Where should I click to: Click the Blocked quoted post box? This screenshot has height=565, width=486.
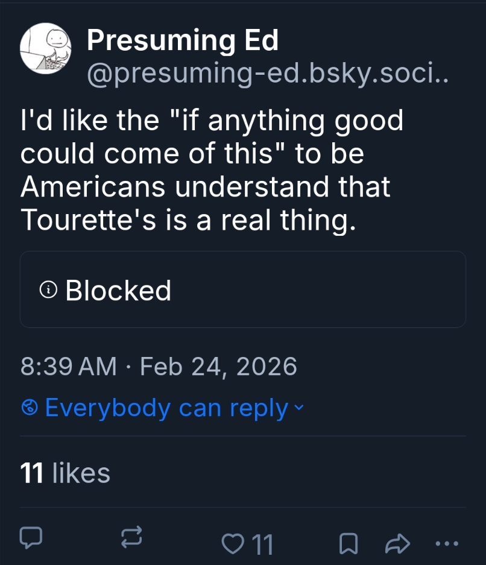(x=301, y=290)
